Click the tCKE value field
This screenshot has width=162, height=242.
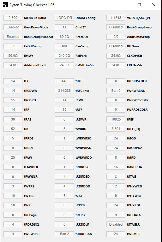pos(64,196)
